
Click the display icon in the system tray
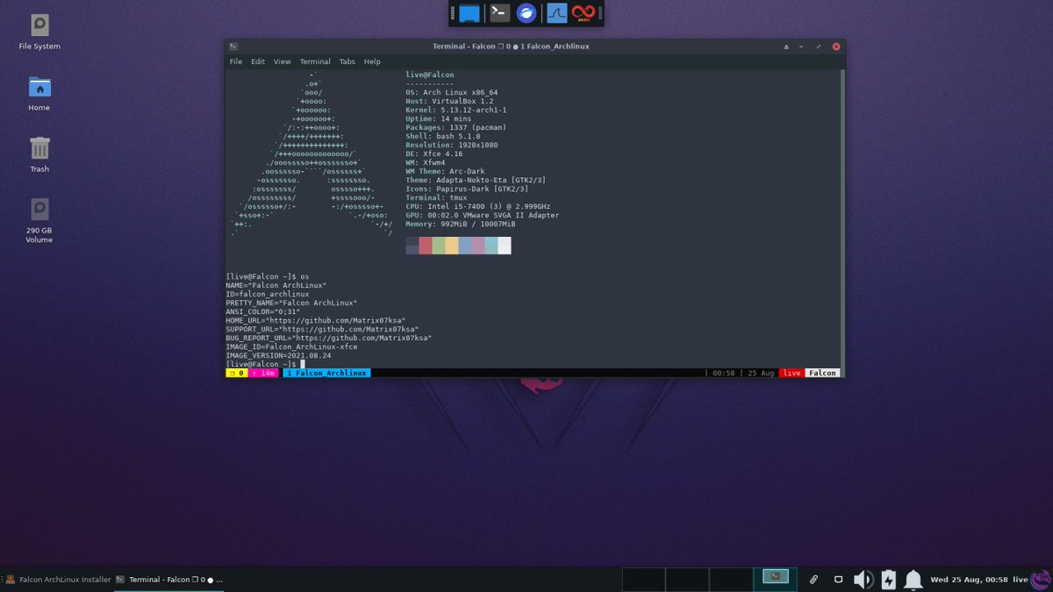pos(838,579)
